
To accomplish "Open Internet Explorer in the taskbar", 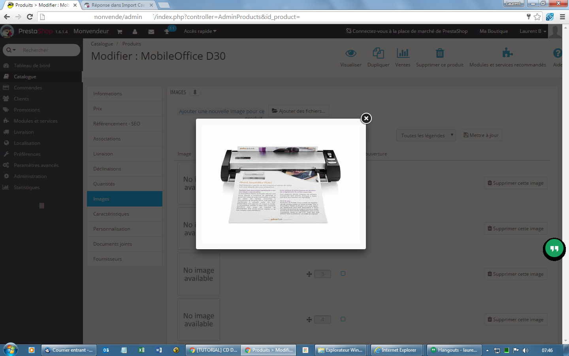I will click(397, 350).
